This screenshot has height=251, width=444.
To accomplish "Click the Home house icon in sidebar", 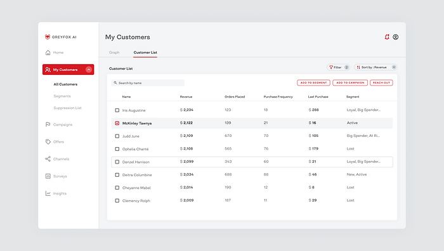I will click(x=48, y=53).
